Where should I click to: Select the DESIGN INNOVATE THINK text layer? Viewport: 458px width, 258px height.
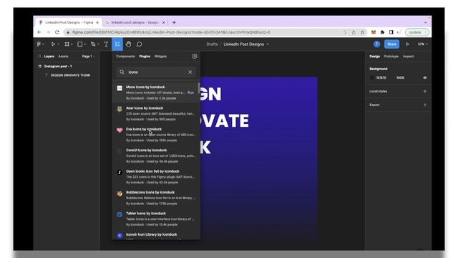tap(70, 75)
